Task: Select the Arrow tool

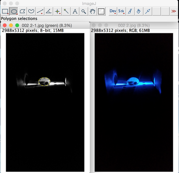Action: (148, 12)
